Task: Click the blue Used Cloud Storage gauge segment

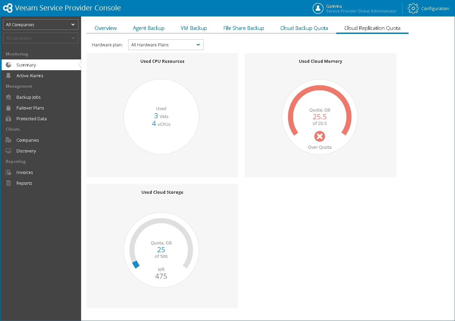Action: pos(136,265)
